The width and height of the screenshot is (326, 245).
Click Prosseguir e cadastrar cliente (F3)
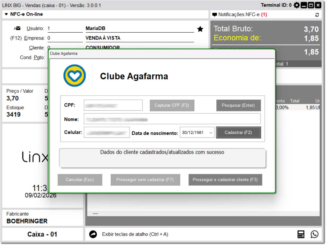tap(225, 180)
